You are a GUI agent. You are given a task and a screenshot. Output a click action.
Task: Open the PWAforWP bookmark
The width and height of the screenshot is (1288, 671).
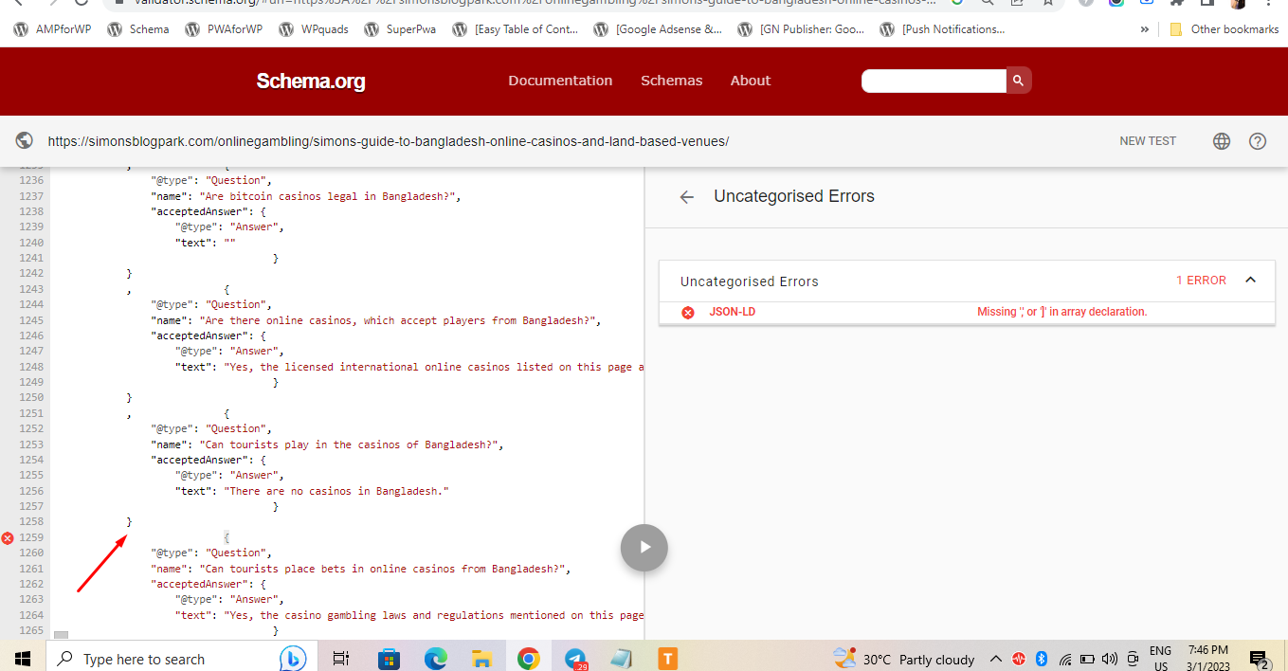point(223,29)
